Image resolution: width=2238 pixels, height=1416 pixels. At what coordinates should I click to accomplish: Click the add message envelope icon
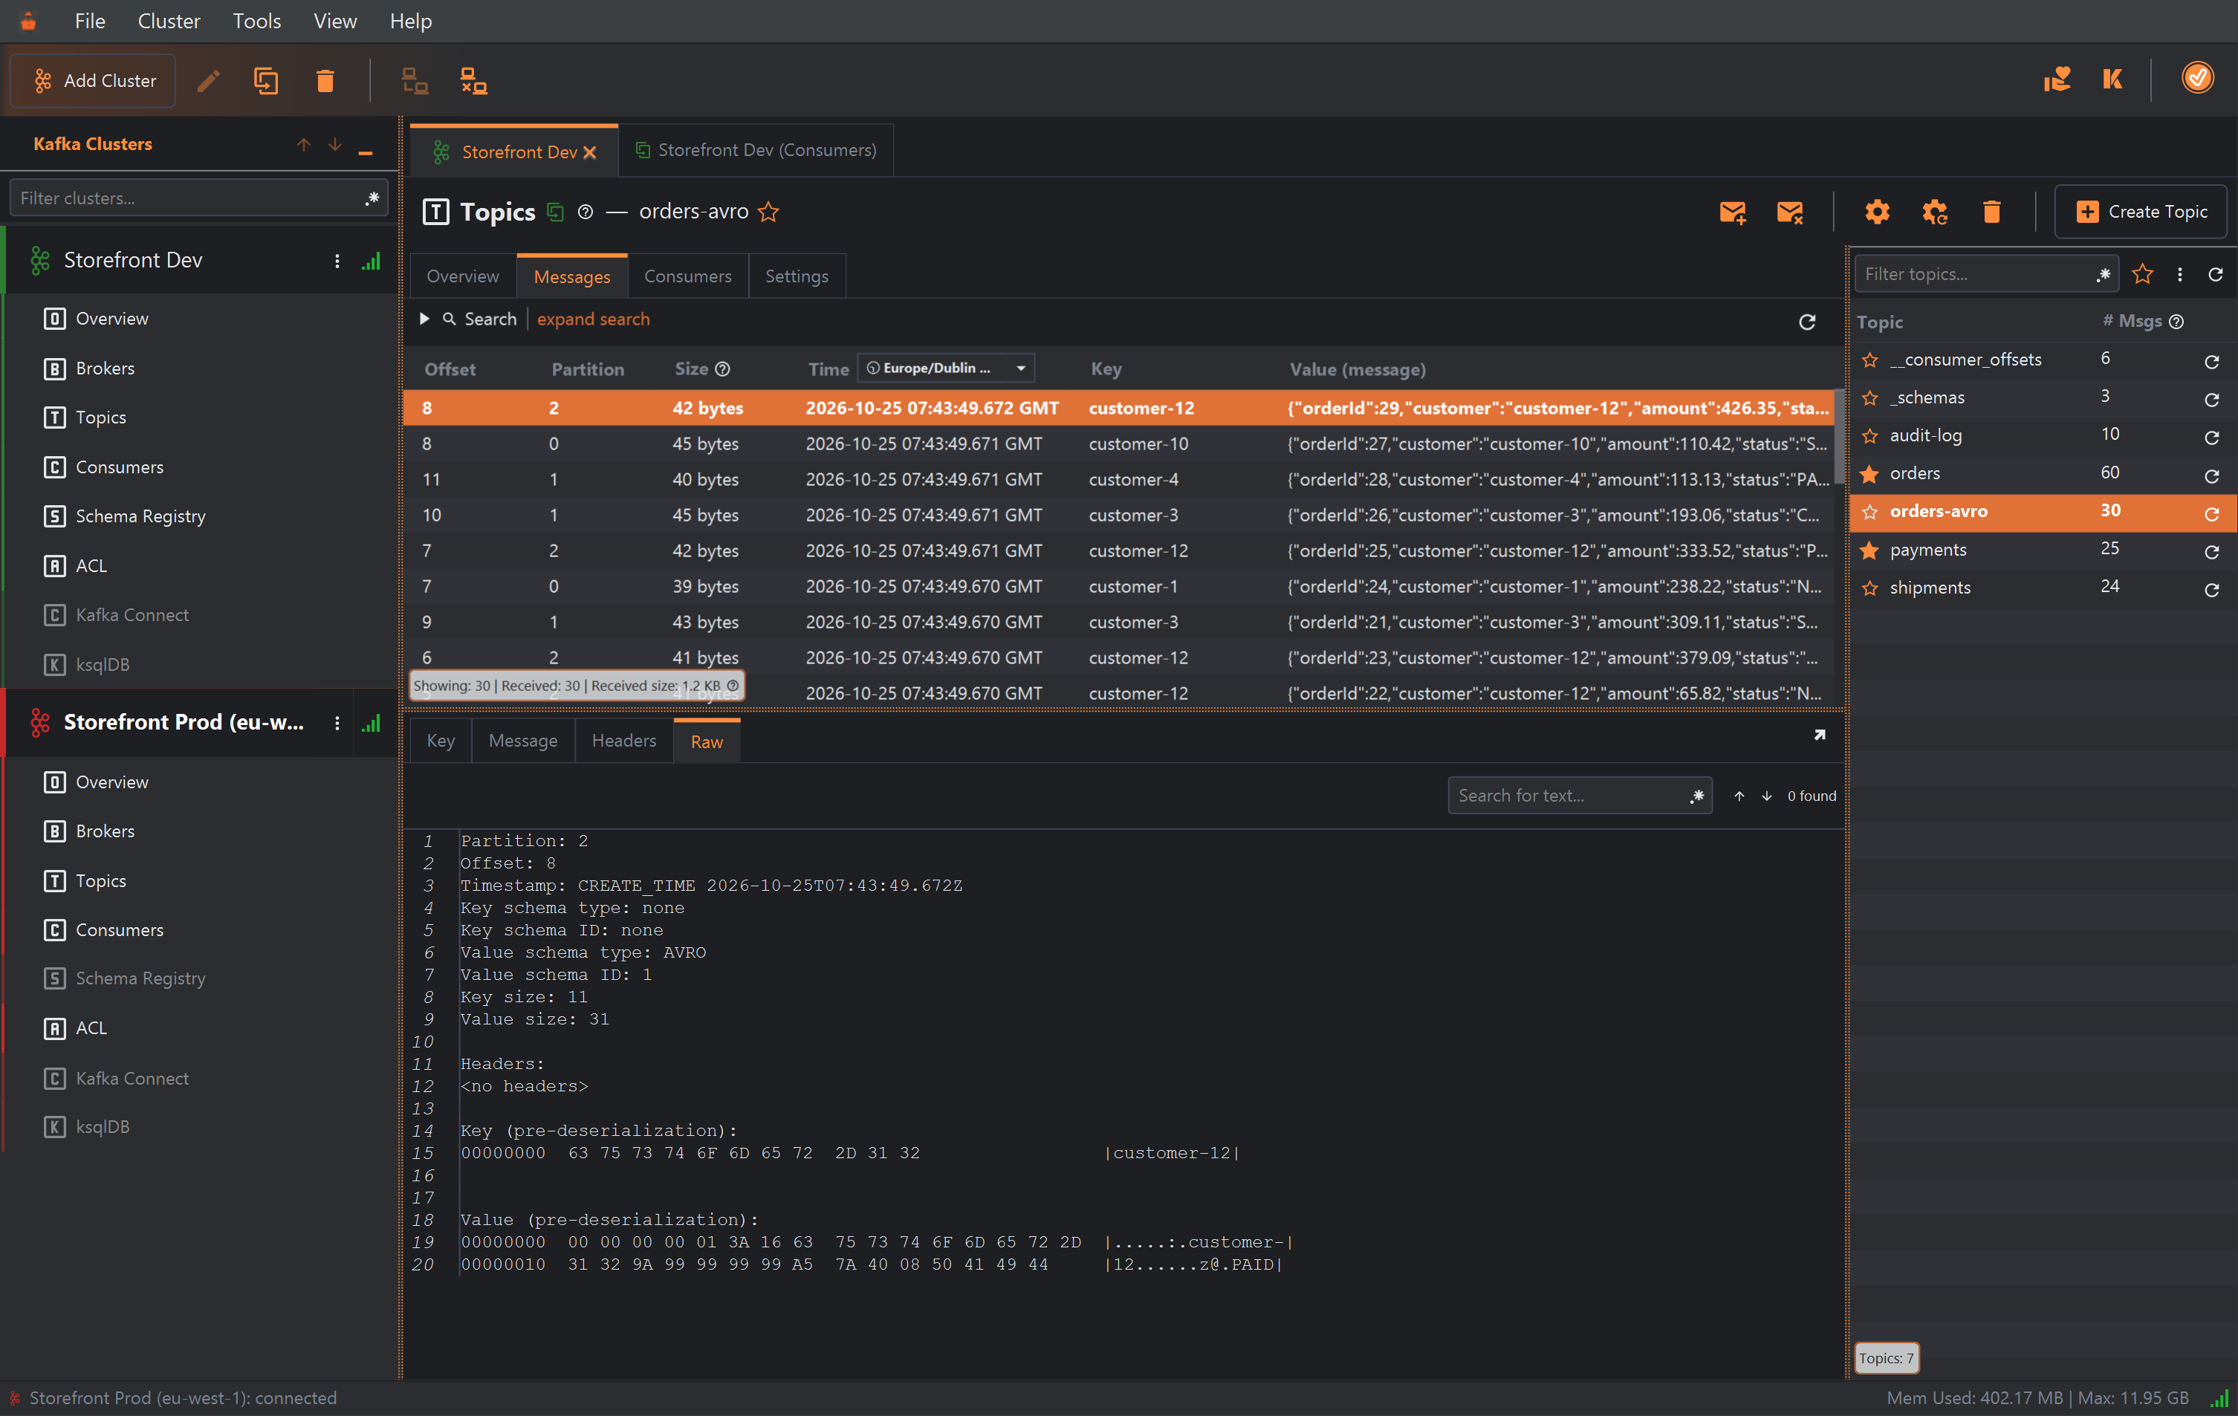[x=1733, y=212]
